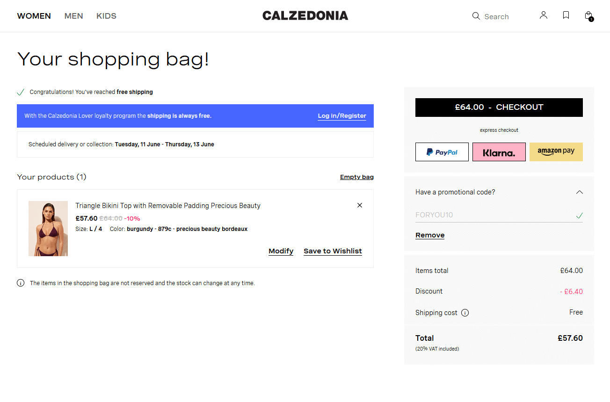Click the shipping cost info icon
This screenshot has height=402, width=610.
(465, 312)
